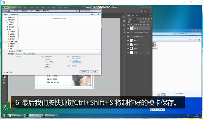Image resolution: width=203 pixels, height=119 pixels.
Task: Hide the first text layer's eye icon
Action: pos(128,32)
